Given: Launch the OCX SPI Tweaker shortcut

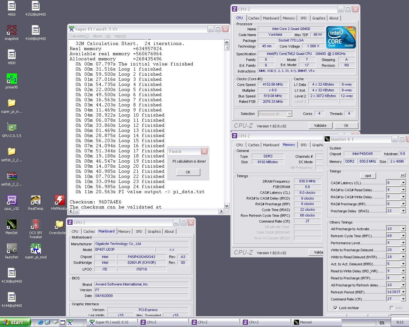Looking at the screenshot, I should 35,225.
